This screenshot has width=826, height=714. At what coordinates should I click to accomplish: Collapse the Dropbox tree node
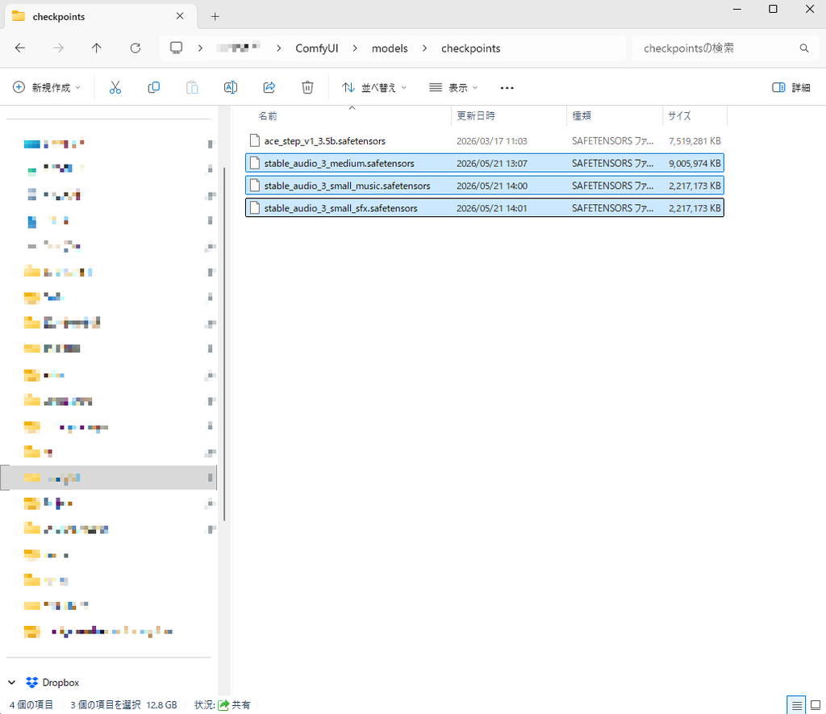(x=11, y=683)
